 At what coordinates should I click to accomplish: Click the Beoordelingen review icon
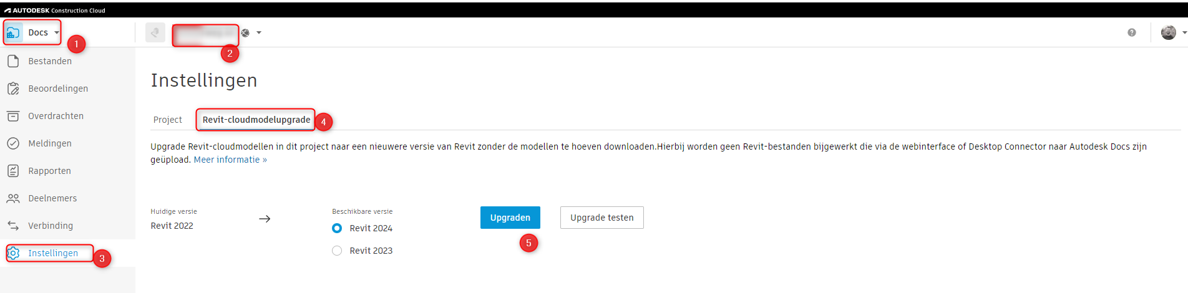[13, 89]
